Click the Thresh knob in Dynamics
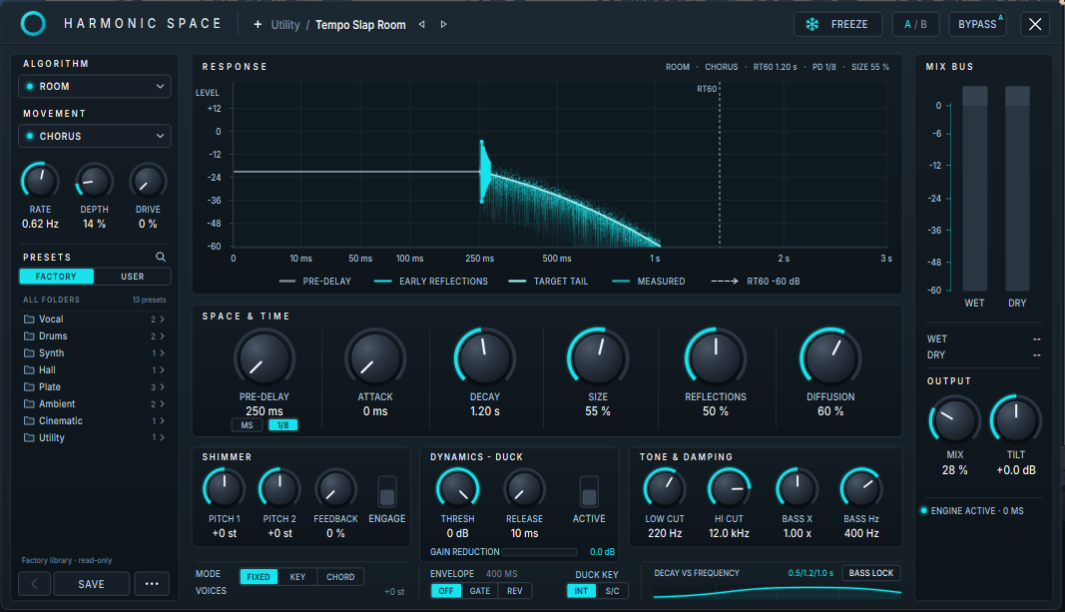Screen dimensions: 1065x612 click(458, 489)
